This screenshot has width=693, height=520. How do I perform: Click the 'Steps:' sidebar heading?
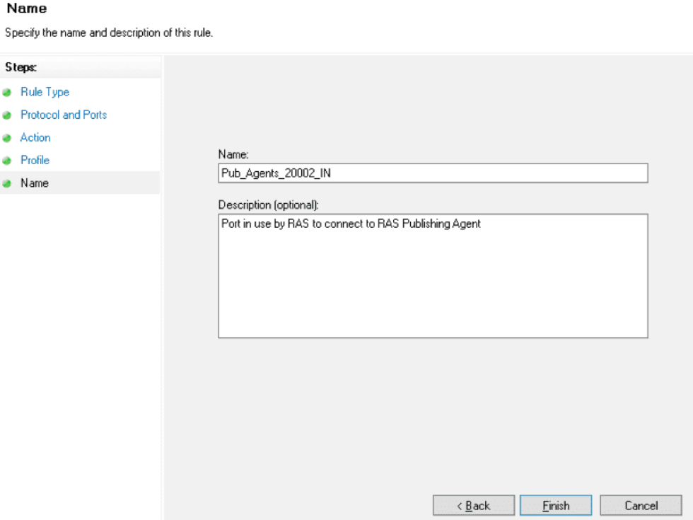pyautogui.click(x=21, y=67)
